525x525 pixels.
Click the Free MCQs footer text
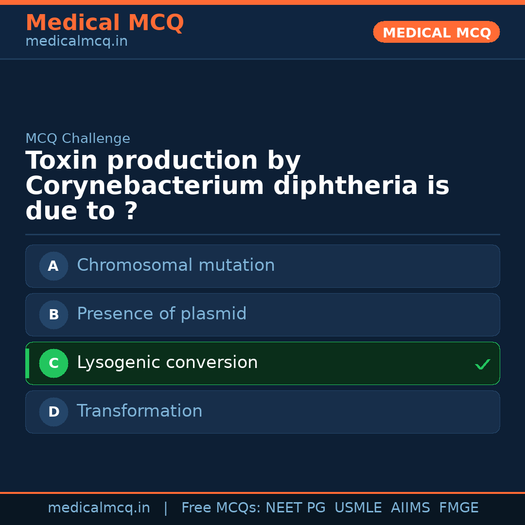point(221,508)
